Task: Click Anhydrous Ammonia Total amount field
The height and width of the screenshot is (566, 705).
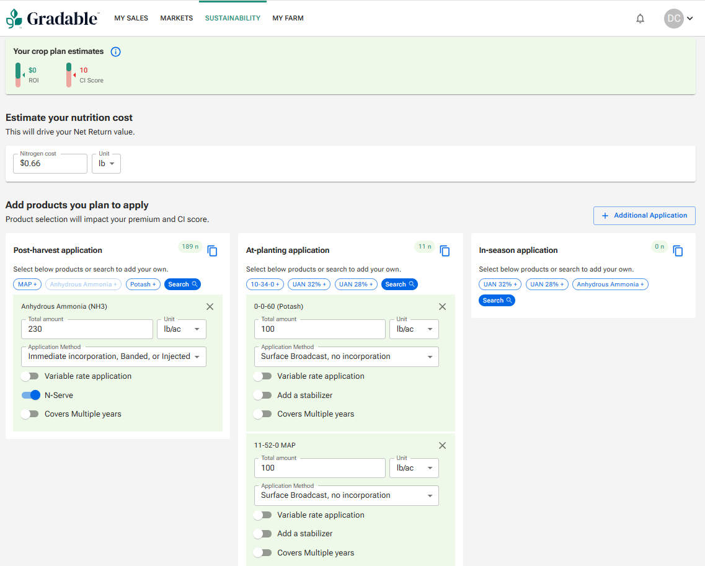Action: [x=87, y=329]
